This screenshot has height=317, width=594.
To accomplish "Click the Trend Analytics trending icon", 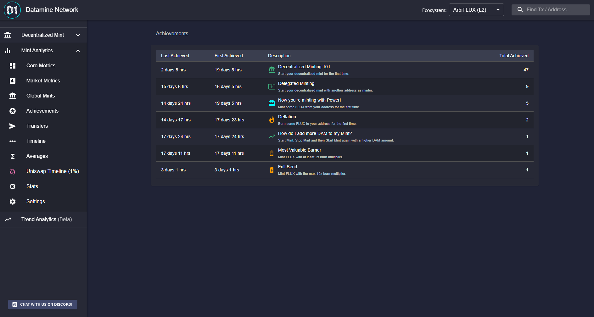I will pyautogui.click(x=8, y=220).
